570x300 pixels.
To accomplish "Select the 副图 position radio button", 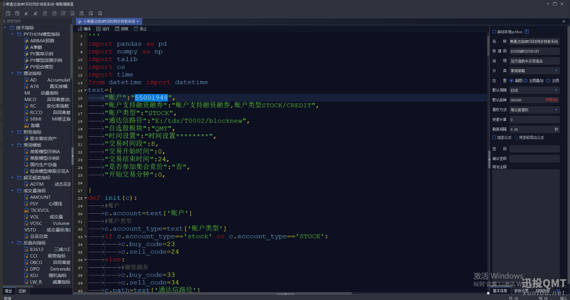I will pyautogui.click(x=512, y=80).
